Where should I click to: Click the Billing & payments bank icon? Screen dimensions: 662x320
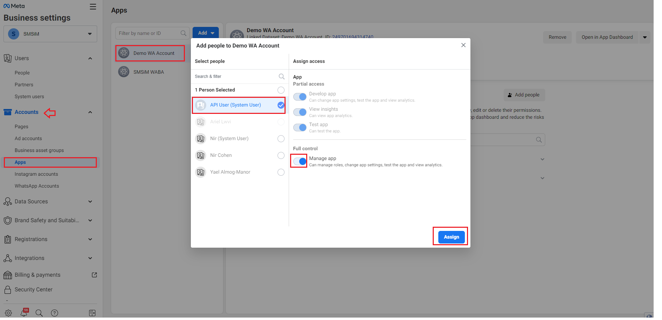(7, 275)
